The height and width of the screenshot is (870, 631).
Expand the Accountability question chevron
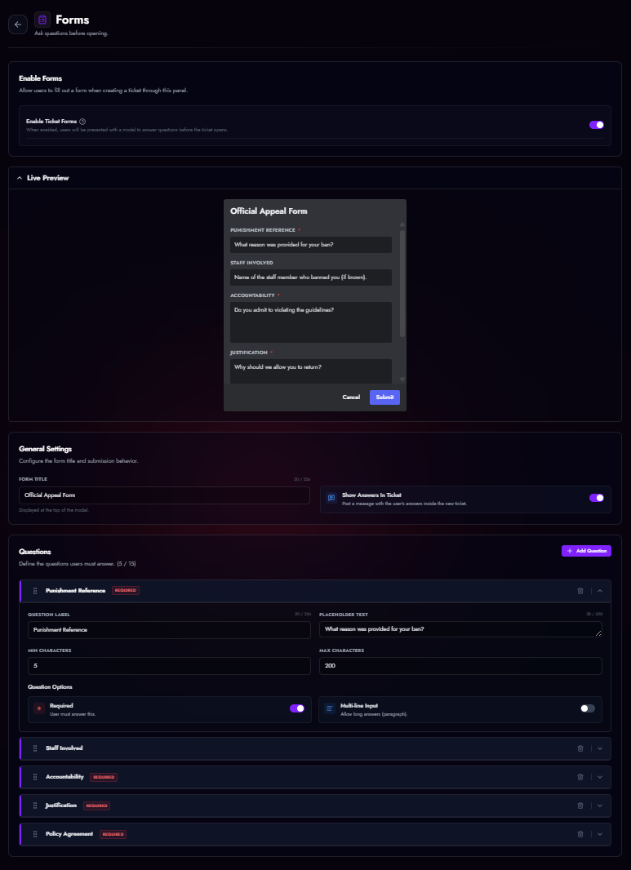coord(600,777)
